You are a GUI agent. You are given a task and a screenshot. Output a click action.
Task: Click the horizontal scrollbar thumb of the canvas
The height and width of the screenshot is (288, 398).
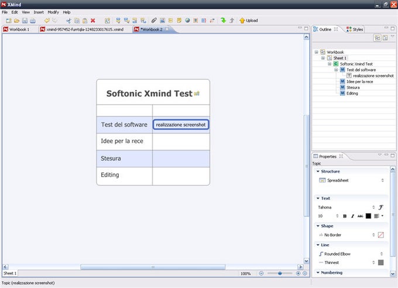pos(153,267)
